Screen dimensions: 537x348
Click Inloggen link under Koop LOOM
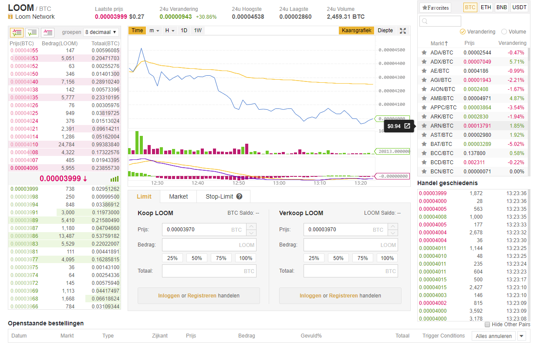169,295
